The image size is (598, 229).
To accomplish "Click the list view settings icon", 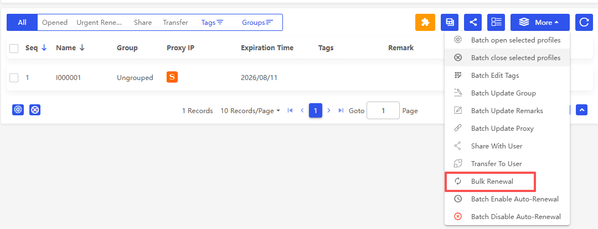I will (x=496, y=23).
